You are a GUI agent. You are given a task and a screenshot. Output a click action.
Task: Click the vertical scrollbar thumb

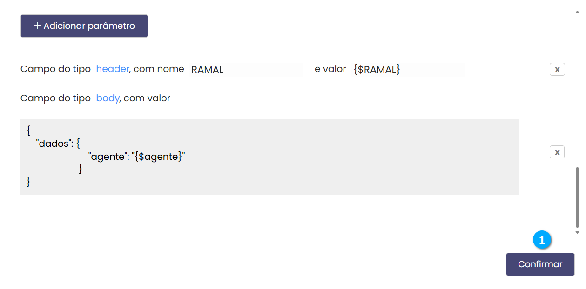click(578, 197)
